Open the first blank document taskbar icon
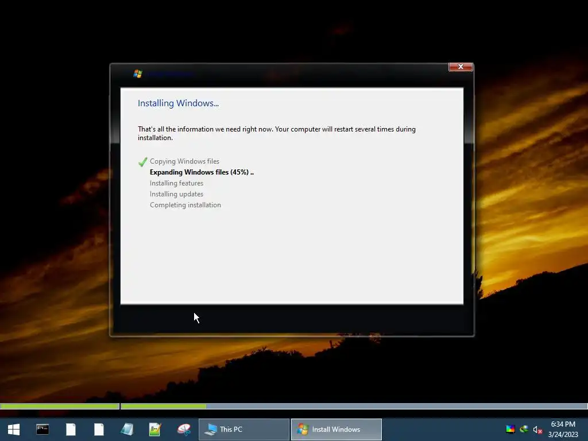The width and height of the screenshot is (588, 441). pyautogui.click(x=71, y=430)
